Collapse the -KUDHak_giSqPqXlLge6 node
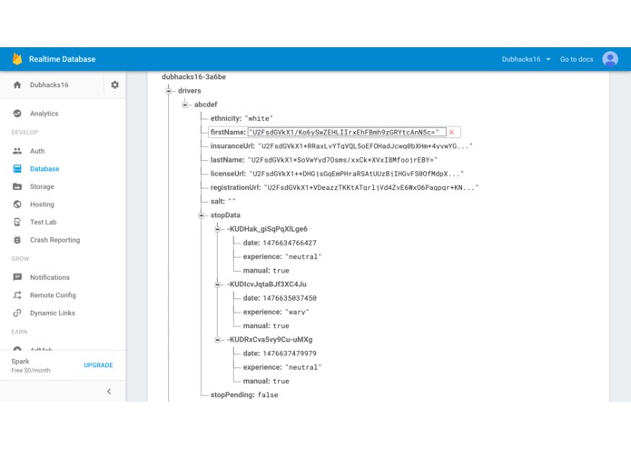631x449 pixels. [x=217, y=229]
